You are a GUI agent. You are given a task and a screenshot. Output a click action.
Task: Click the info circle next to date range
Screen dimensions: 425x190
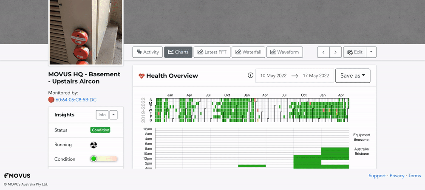pyautogui.click(x=250, y=76)
